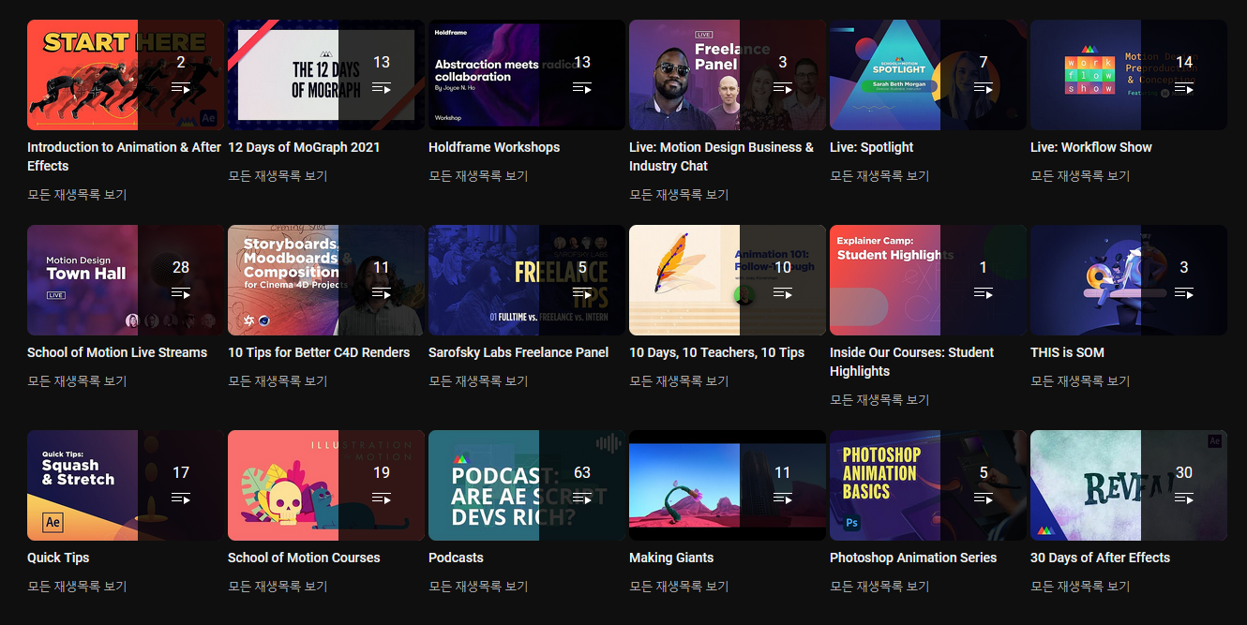The image size is (1247, 625).
Task: View full playlist under 30 Days of After Effects
Action: tap(1080, 587)
